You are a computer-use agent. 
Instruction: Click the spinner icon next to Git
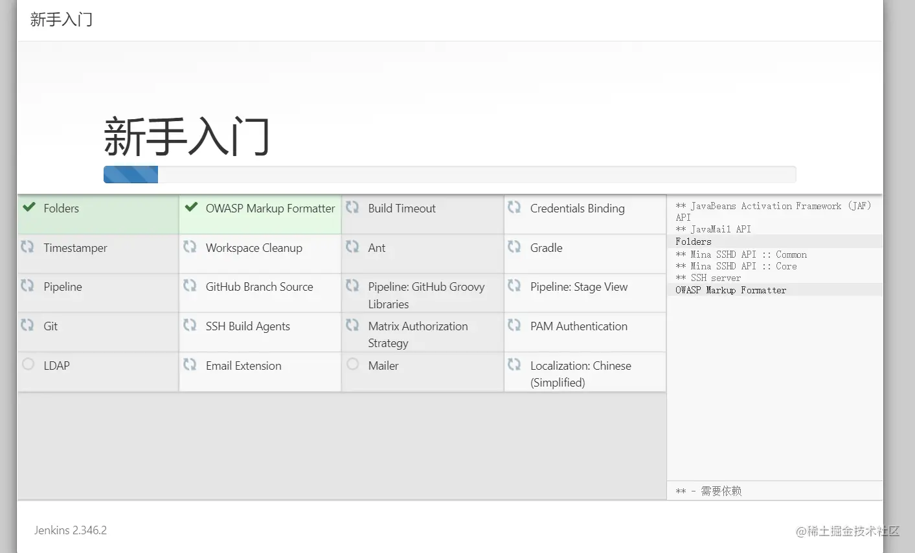[28, 325]
